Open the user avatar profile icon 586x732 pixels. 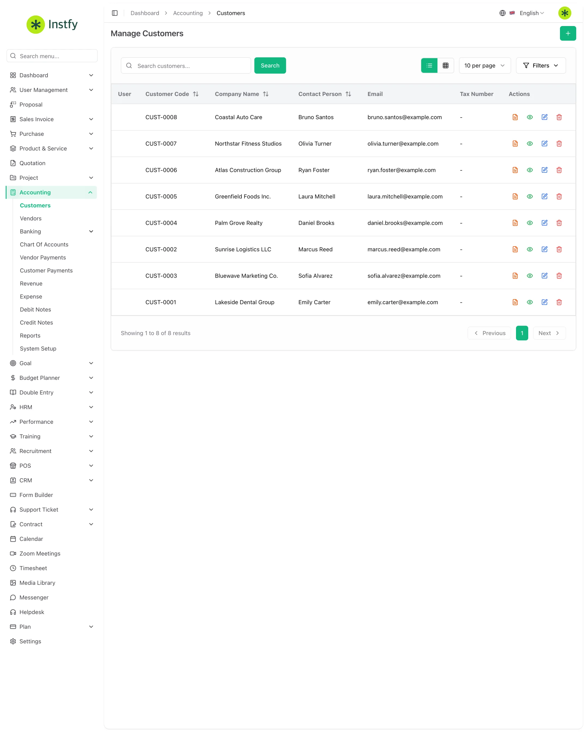(565, 13)
